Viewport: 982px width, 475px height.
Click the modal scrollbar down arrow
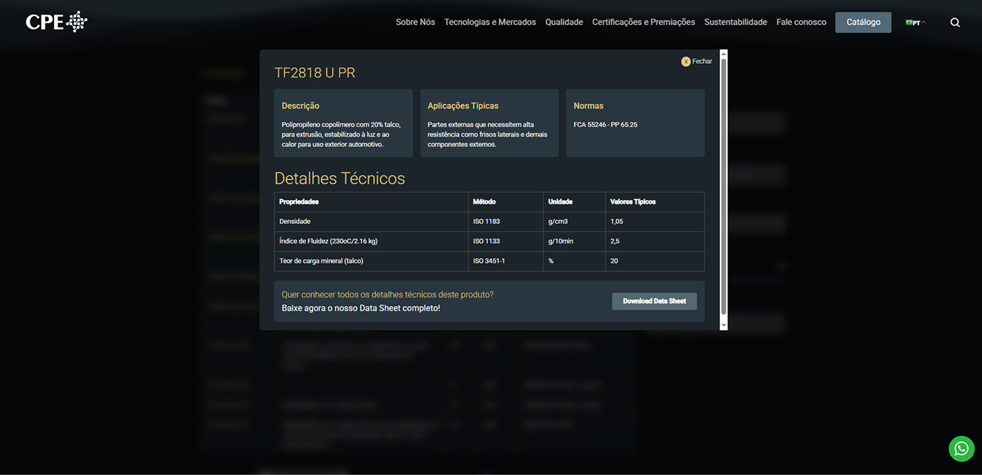(724, 325)
